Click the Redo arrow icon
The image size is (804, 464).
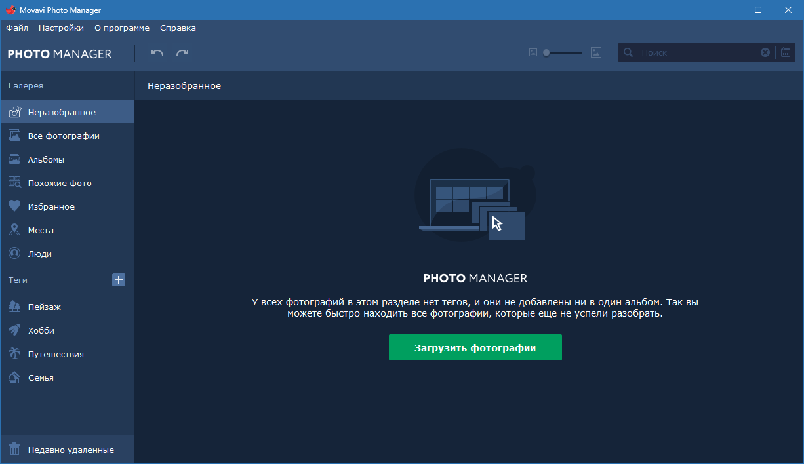click(182, 53)
